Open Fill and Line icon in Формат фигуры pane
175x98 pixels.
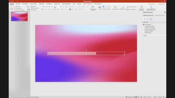pos(144,19)
